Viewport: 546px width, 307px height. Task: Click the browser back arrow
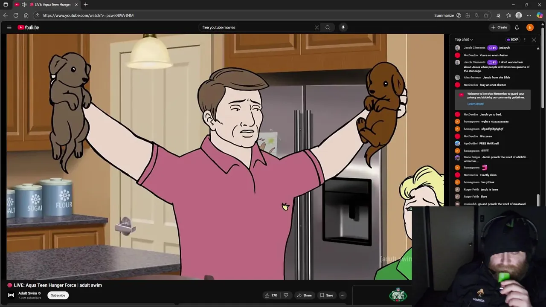[x=6, y=15]
